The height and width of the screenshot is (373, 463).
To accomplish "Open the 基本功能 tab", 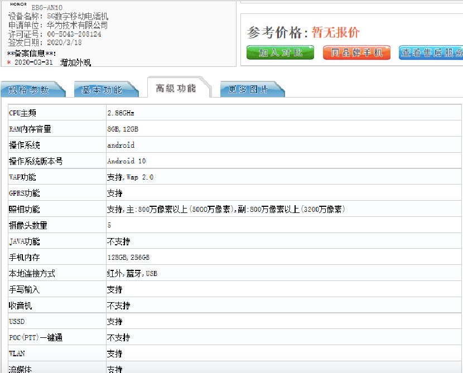I will click(x=102, y=90).
